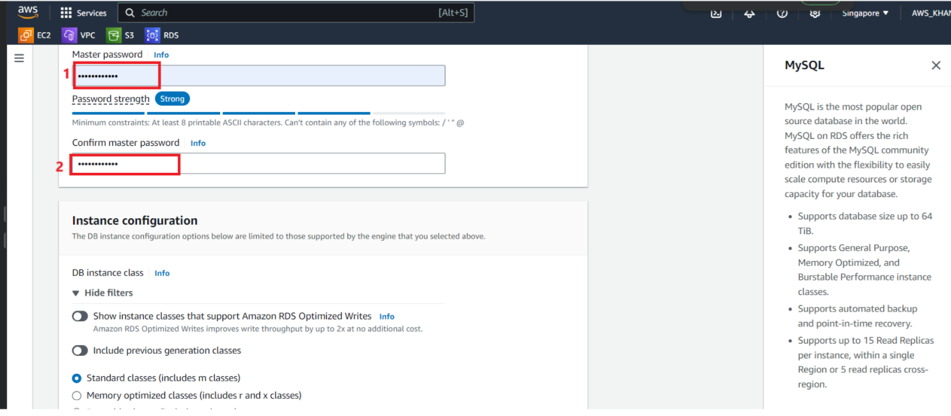Open the notifications bell icon
The image size is (951, 416).
tap(749, 13)
